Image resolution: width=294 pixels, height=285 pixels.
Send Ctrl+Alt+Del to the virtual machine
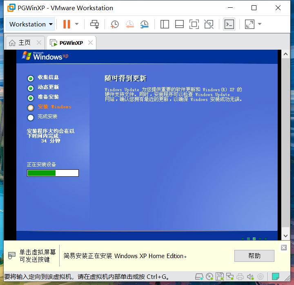(x=94, y=24)
